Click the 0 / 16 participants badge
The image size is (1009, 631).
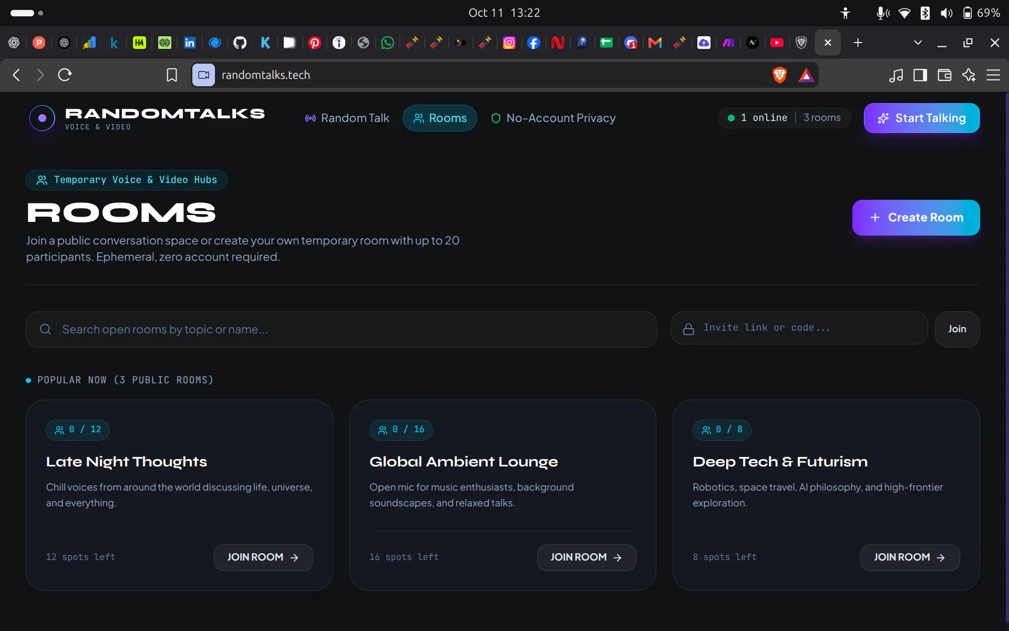pyautogui.click(x=401, y=430)
